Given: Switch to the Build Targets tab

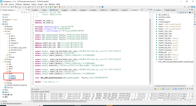Looking at the screenshot, I should [x=170, y=10].
